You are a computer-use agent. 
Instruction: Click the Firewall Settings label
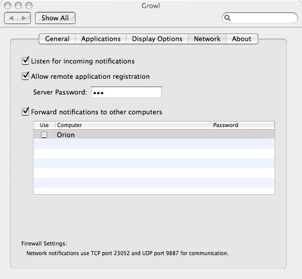click(x=44, y=243)
